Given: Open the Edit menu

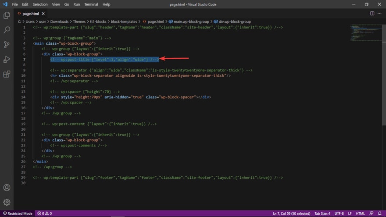Looking at the screenshot, I should (x=25, y=4).
